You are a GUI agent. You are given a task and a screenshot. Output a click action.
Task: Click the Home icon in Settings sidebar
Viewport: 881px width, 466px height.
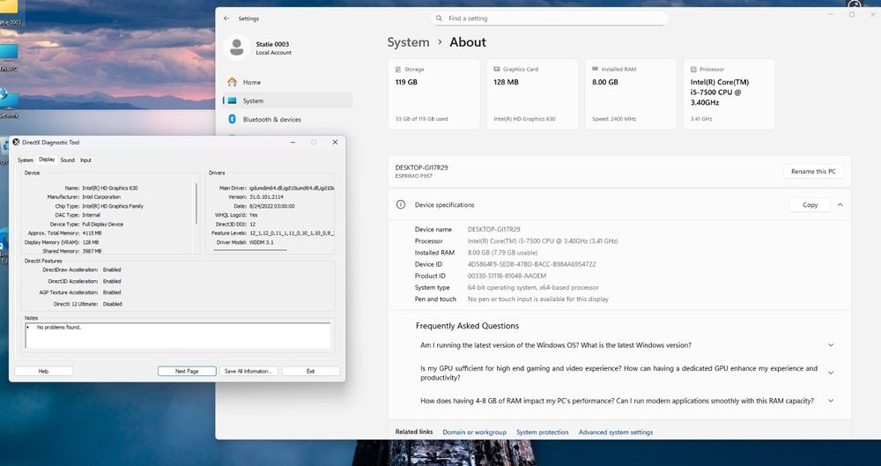pos(232,82)
